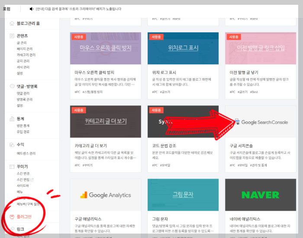Click the 이전 발행 글 넣기 title
The height and width of the screenshot is (238, 303).
[x=244, y=73]
